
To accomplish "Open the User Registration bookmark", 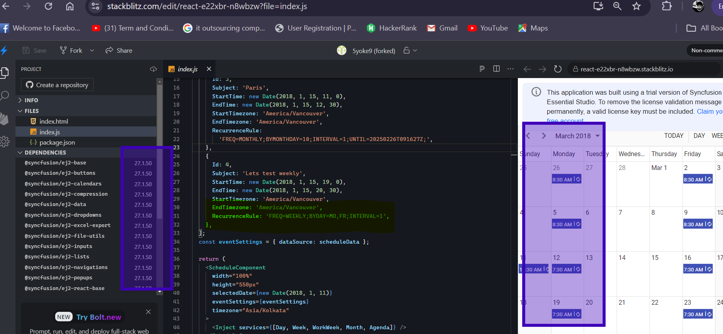I will [316, 28].
